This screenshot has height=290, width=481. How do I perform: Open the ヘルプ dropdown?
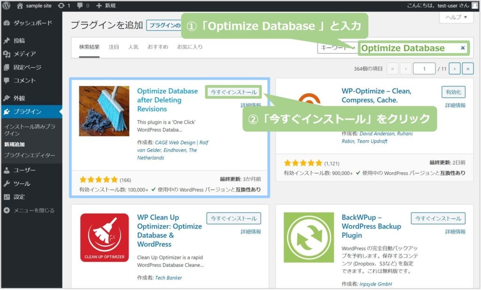point(455,17)
